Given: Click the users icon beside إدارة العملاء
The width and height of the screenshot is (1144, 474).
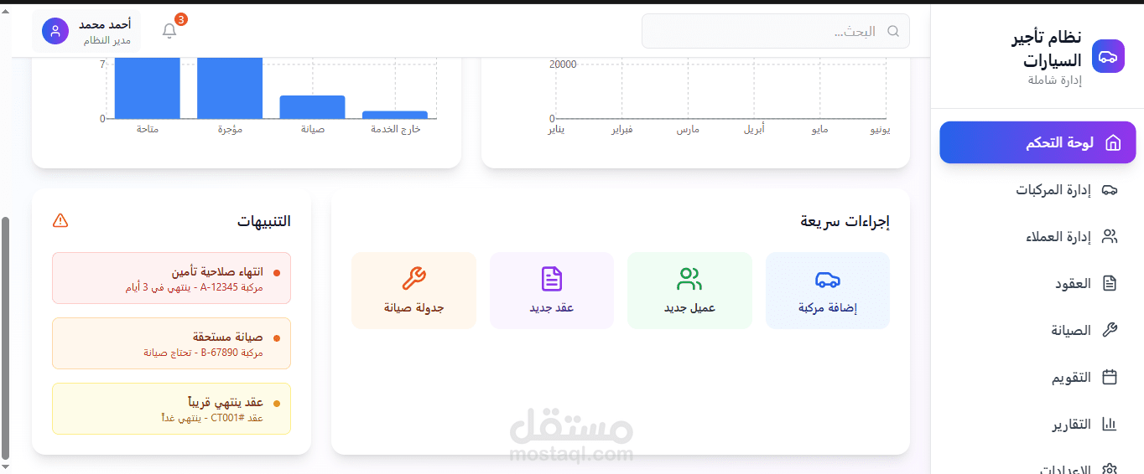Looking at the screenshot, I should 1110,236.
